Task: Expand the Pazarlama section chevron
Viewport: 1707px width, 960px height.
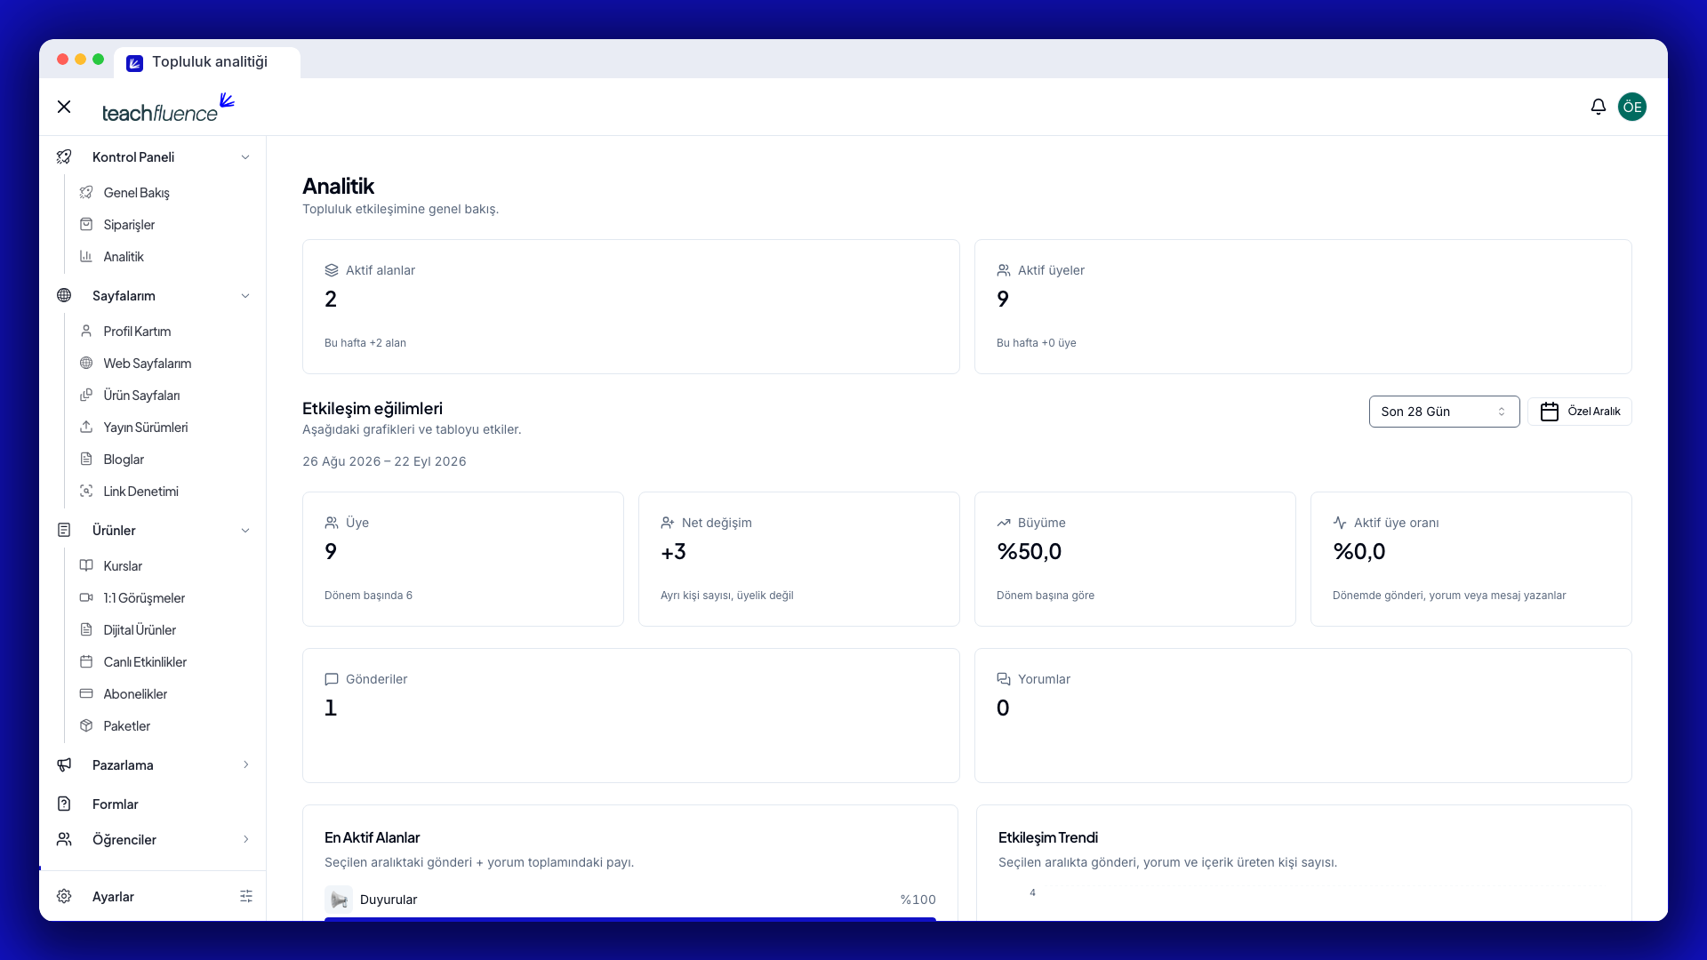Action: [246, 765]
